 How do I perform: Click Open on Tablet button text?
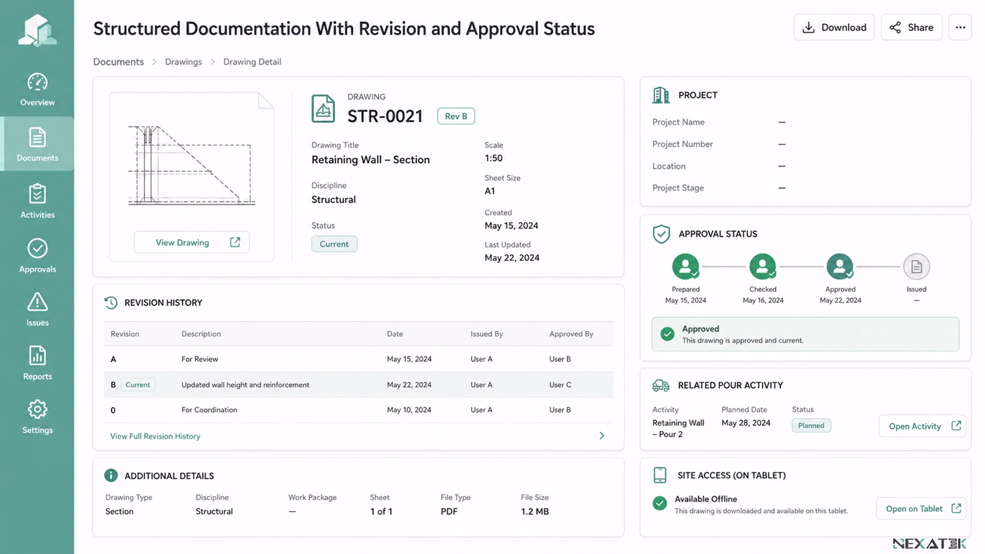coord(914,509)
